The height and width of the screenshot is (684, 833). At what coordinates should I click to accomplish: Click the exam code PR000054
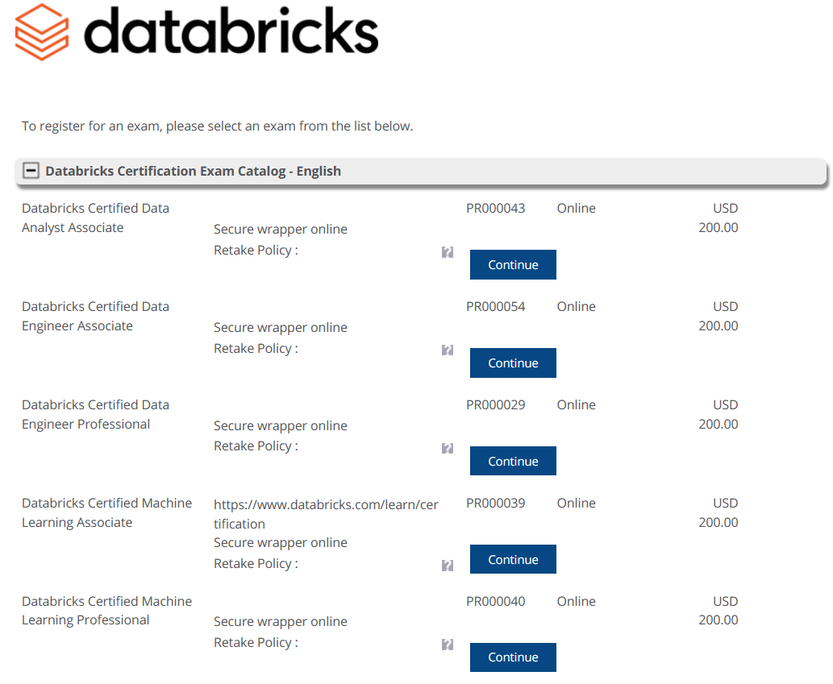495,306
